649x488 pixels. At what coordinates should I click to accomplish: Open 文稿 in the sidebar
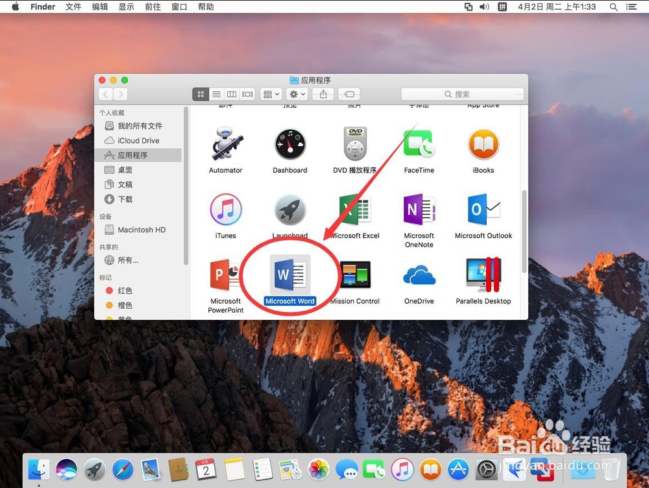(x=138, y=184)
